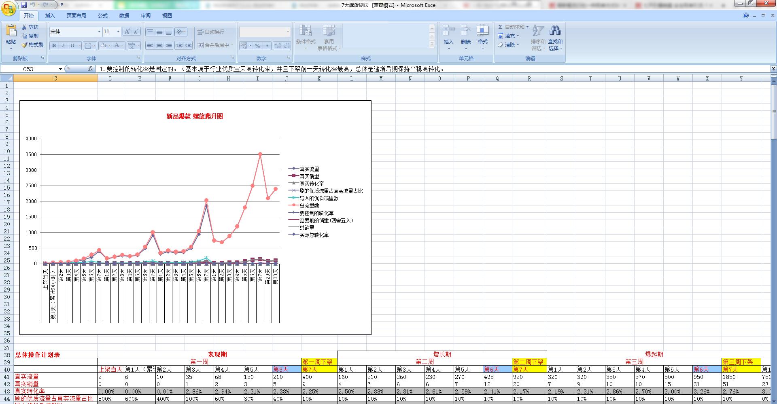The width and height of the screenshot is (777, 404).
Task: Increase decimal places
Action: [278, 46]
